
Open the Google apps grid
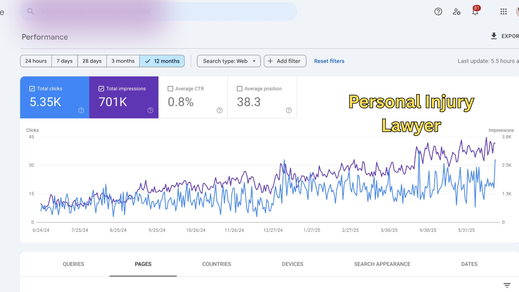[x=503, y=12]
